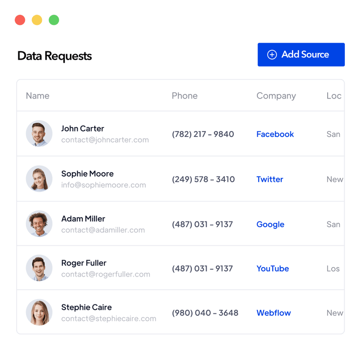361x352 pixels.
Task: Open the YouTube link for Roger Fuller
Action: point(273,268)
